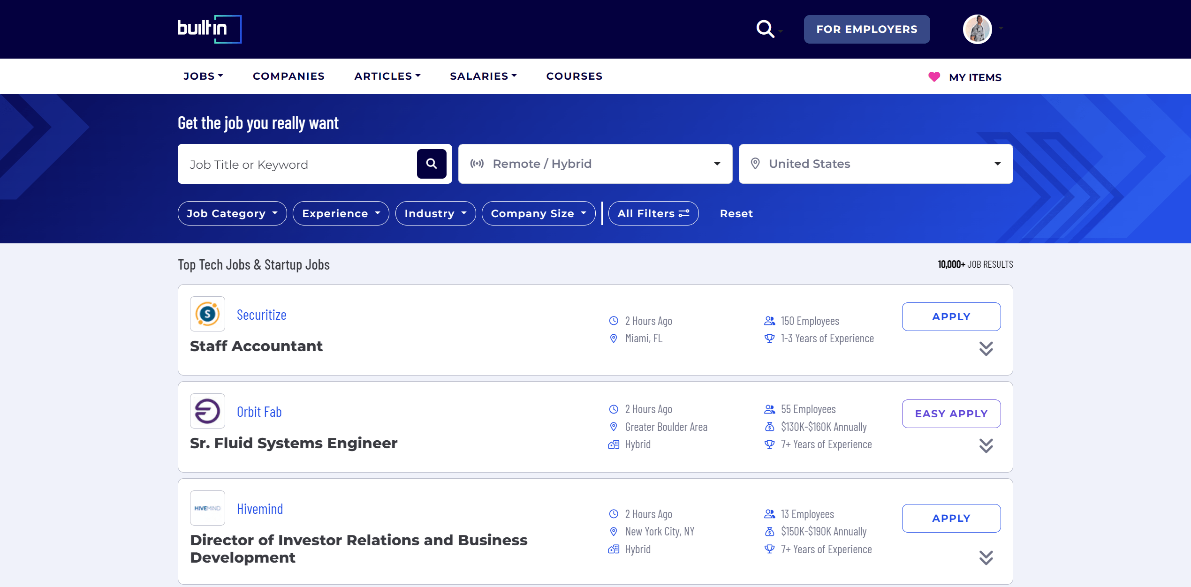Click the pink heart My Items icon
The image size is (1191, 587).
pos(934,77)
